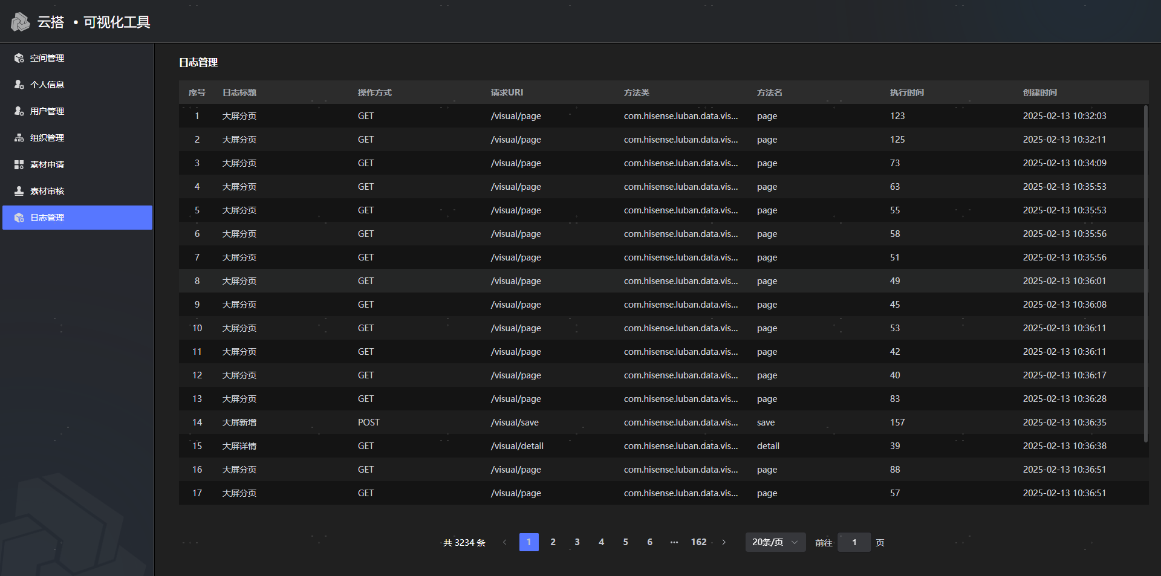Click the 执行时间 column header
This screenshot has height=576, width=1161.
click(x=906, y=92)
